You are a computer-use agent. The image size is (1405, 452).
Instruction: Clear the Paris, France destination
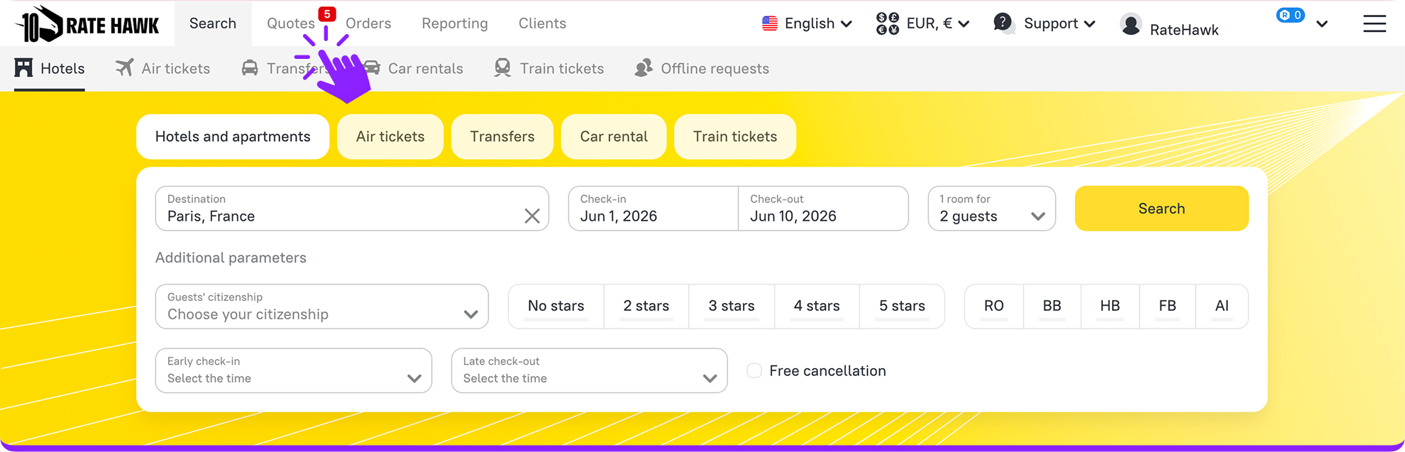[x=532, y=216]
